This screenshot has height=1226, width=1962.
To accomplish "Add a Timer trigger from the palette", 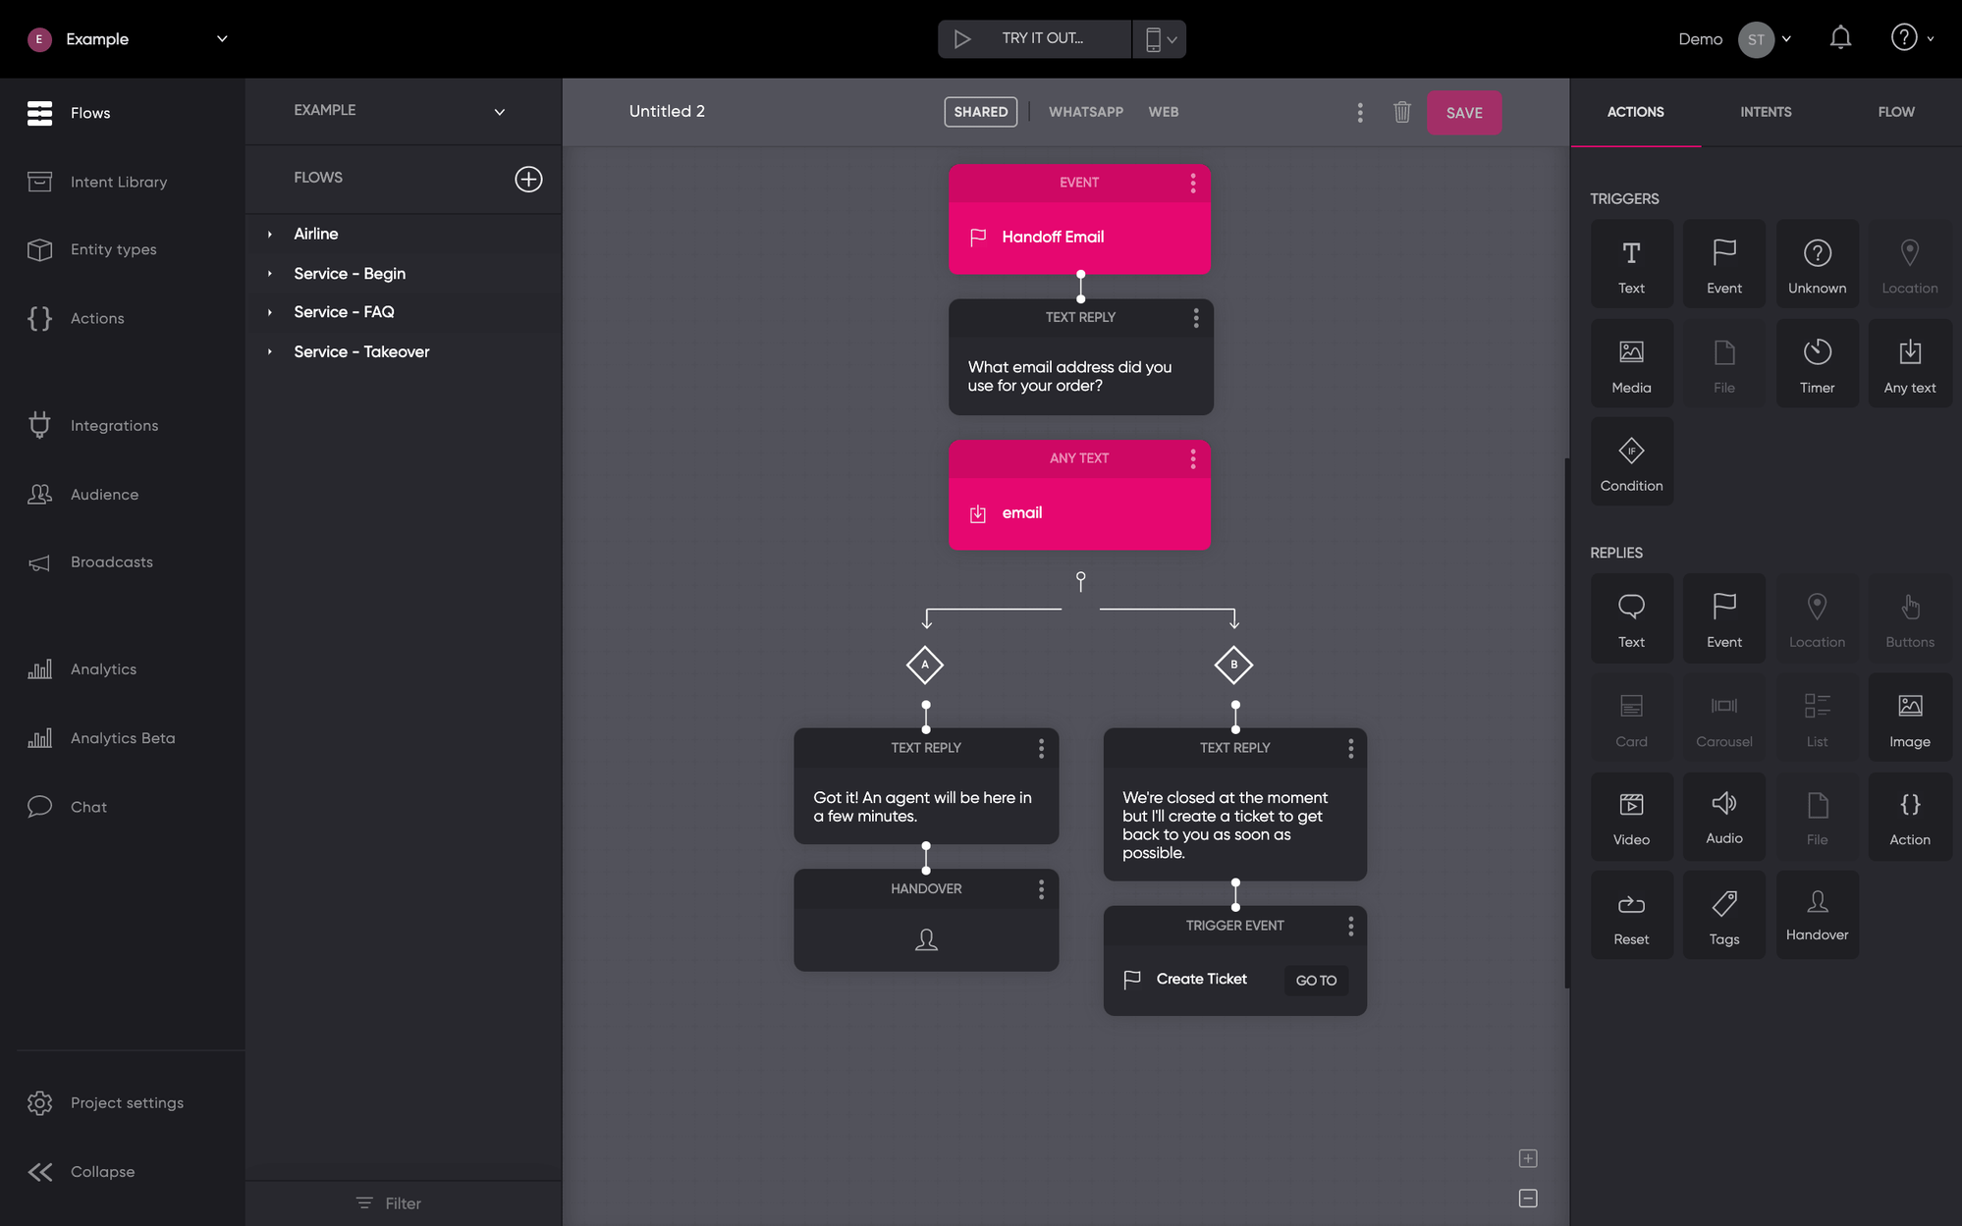I will coord(1817,363).
